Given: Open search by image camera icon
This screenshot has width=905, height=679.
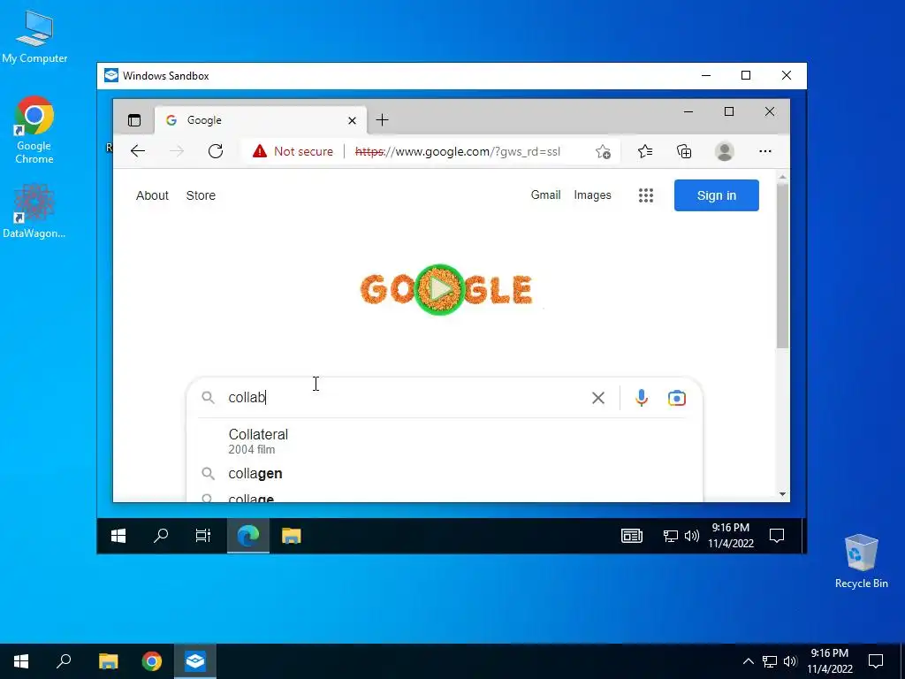Looking at the screenshot, I should [x=677, y=398].
